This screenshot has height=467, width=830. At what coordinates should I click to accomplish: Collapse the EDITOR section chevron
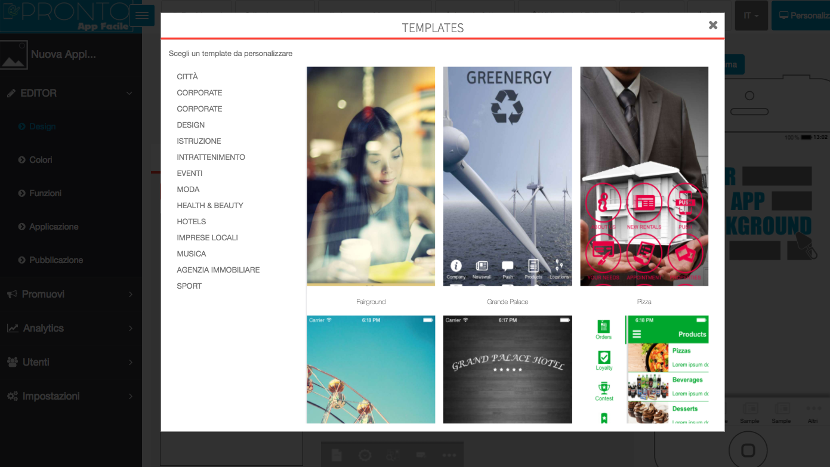pos(129,94)
